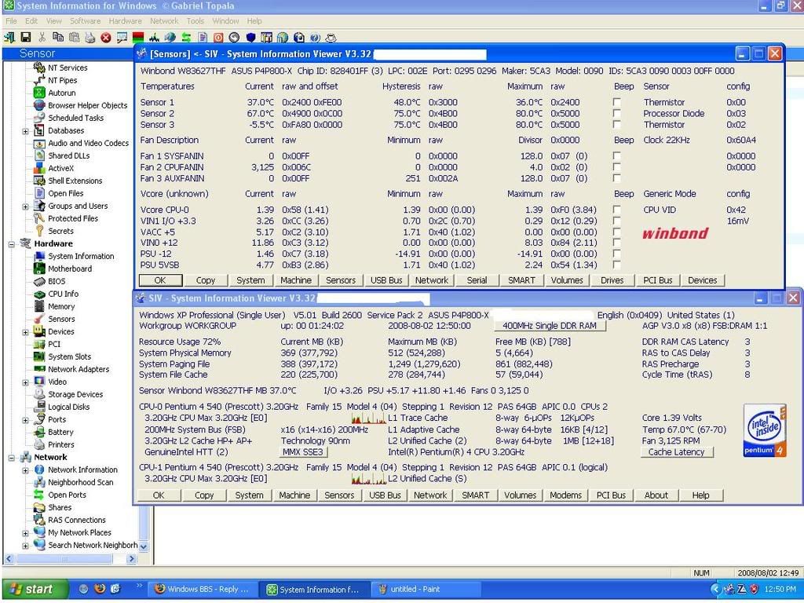Select Open Ports under Network

67,495
